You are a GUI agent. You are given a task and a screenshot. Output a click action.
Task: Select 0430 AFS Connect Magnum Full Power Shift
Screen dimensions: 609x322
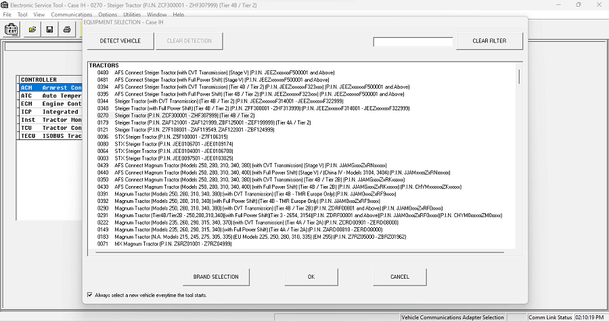[279, 187]
